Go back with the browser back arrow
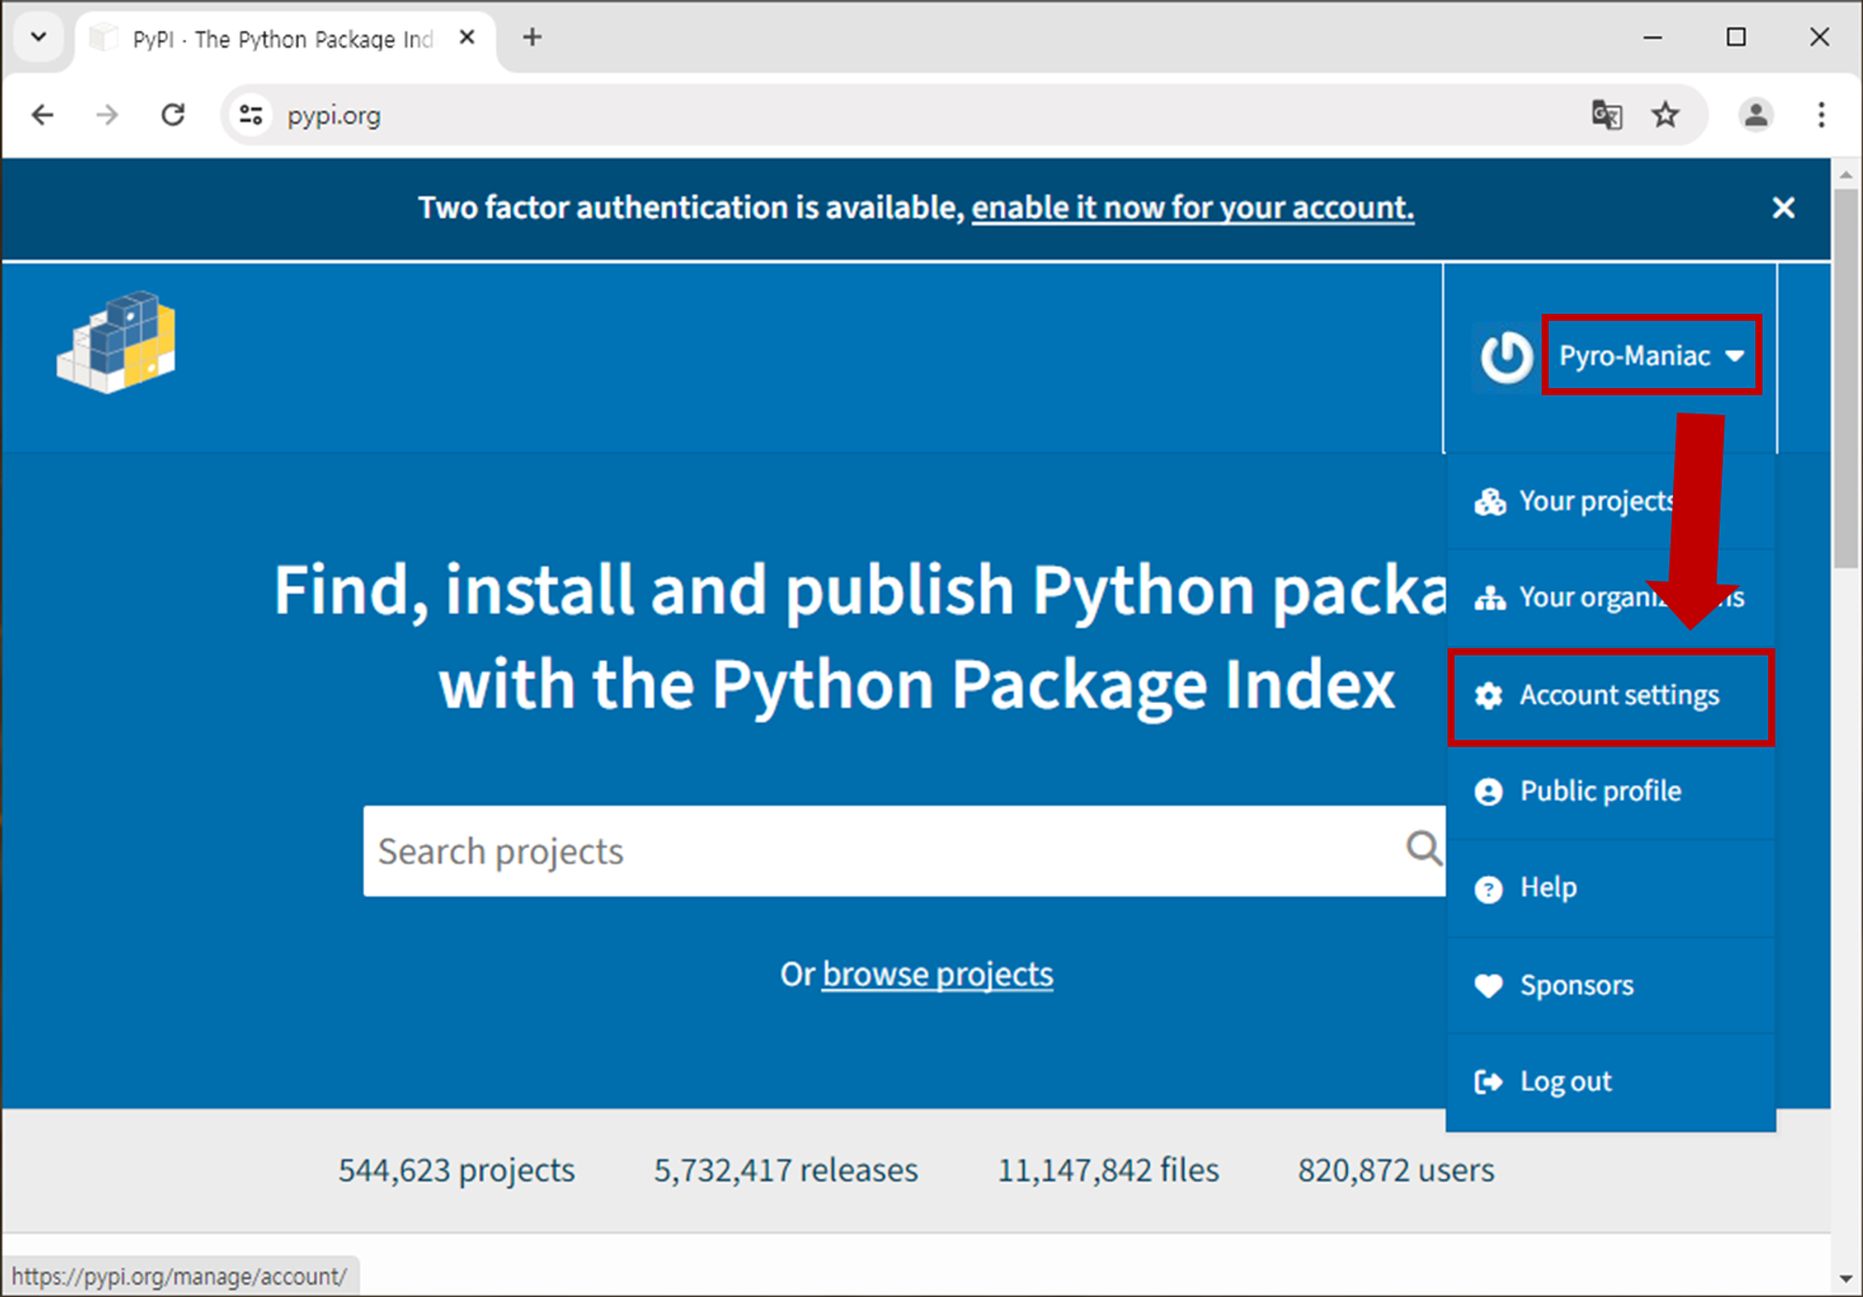The image size is (1863, 1297). [43, 115]
